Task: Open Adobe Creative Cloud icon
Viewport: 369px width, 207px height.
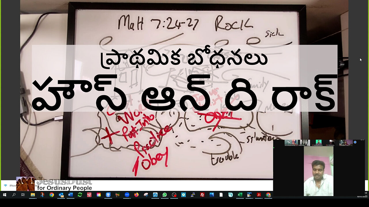Action: [99, 195]
